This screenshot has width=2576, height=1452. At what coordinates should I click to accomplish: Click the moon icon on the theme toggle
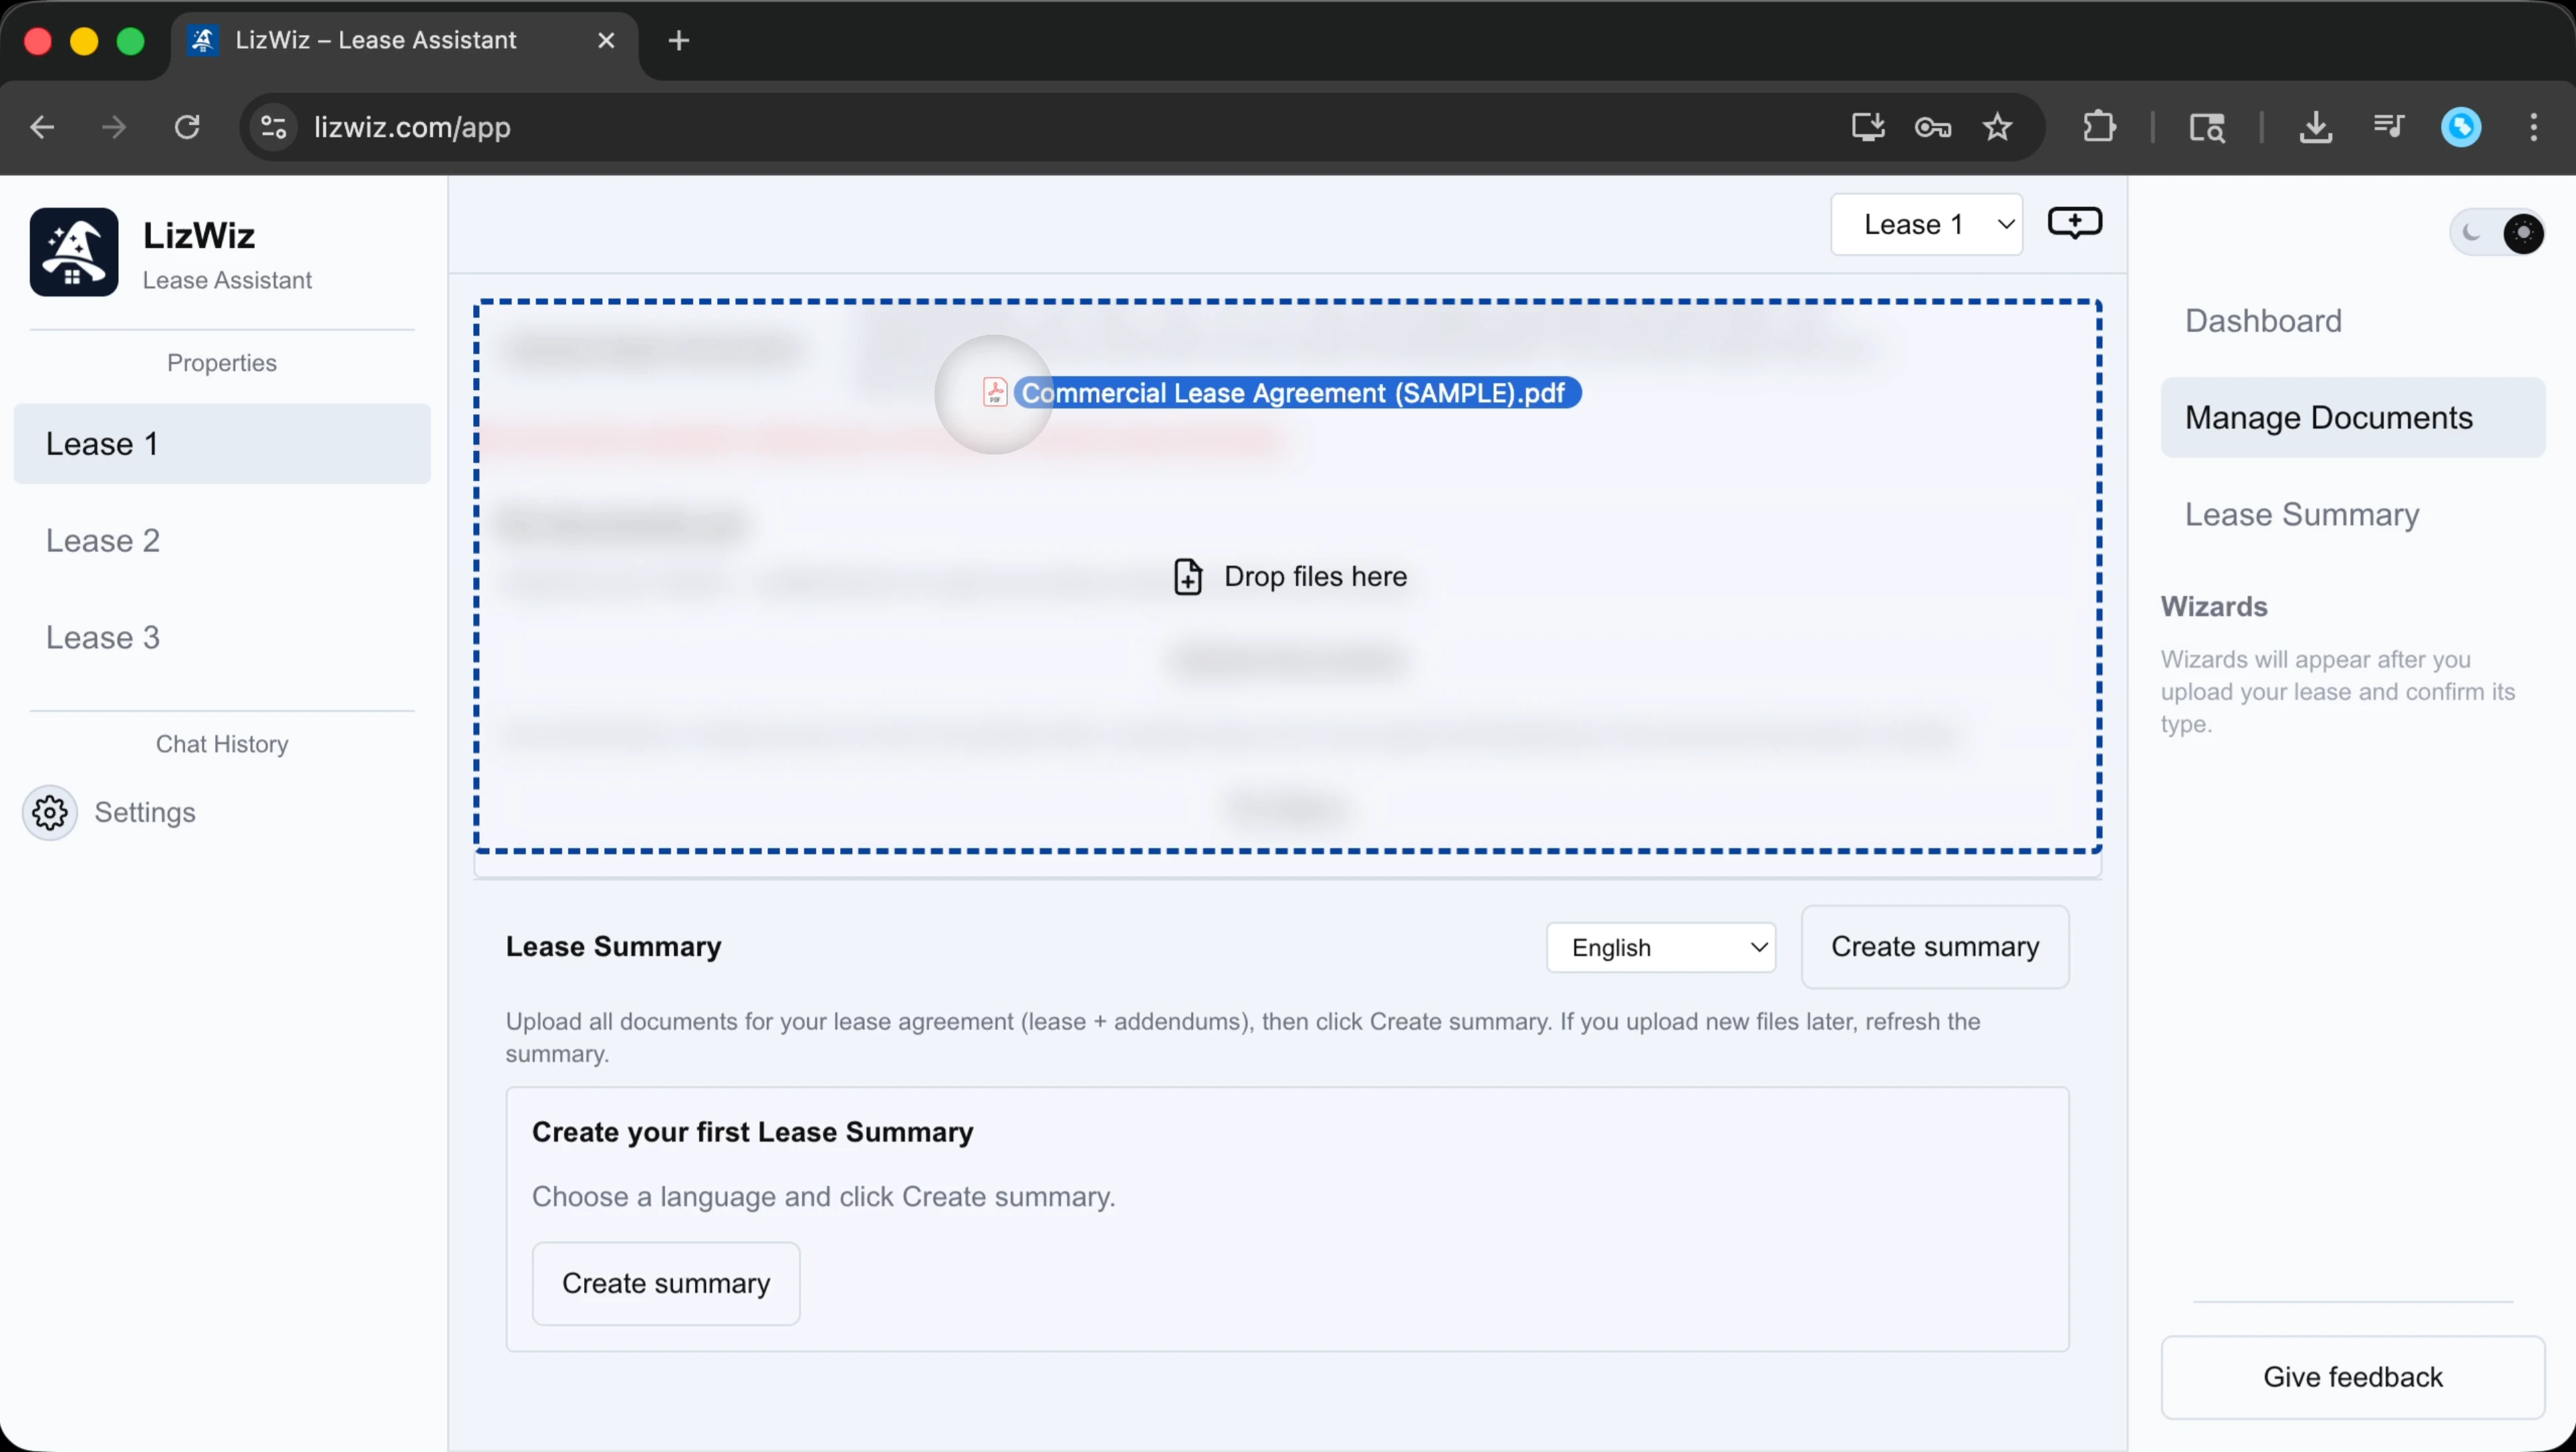pos(2472,233)
